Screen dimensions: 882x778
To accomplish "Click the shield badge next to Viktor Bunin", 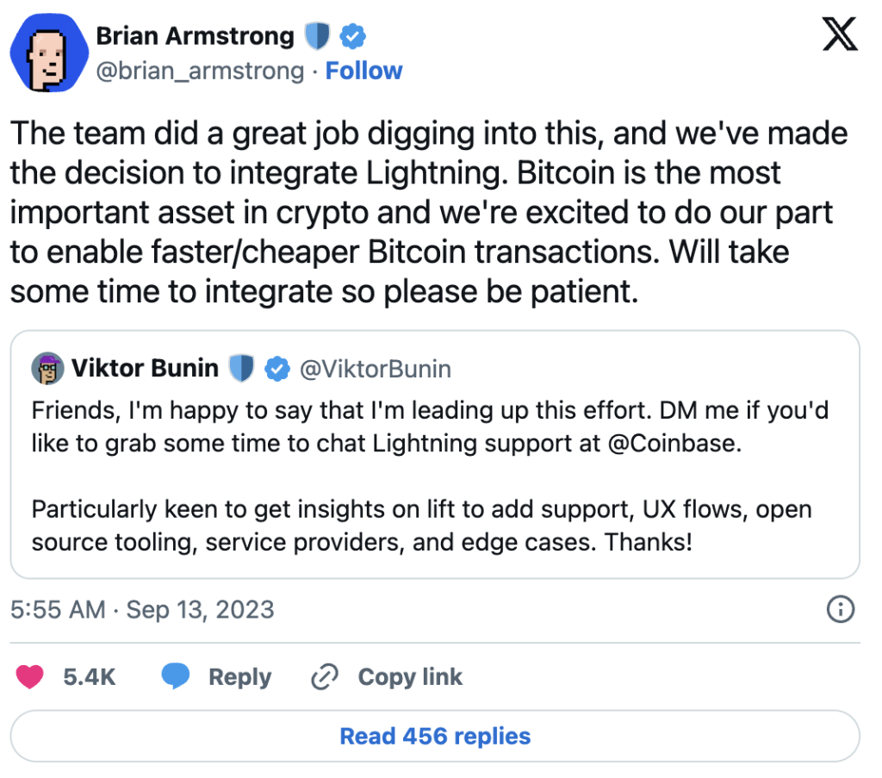I will (x=241, y=369).
